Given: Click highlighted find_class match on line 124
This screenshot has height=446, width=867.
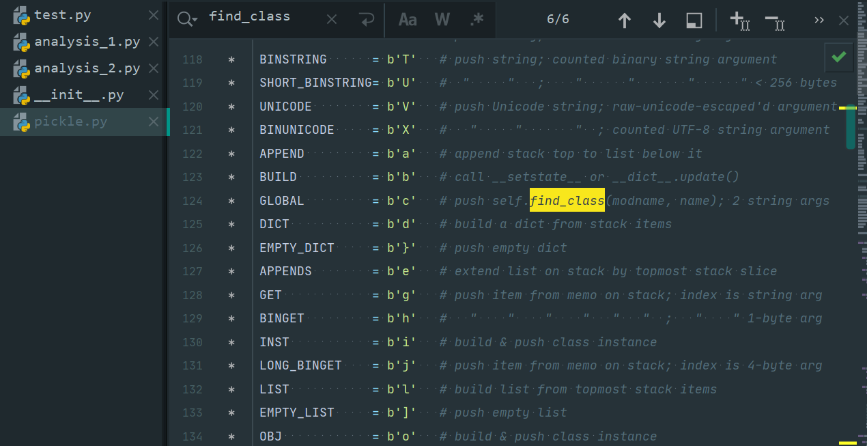Looking at the screenshot, I should [x=567, y=201].
